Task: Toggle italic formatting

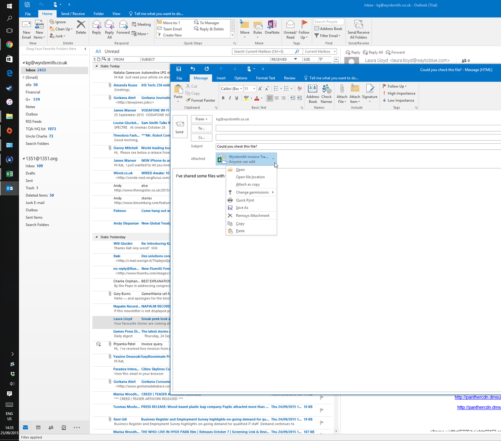Action: pos(230,98)
